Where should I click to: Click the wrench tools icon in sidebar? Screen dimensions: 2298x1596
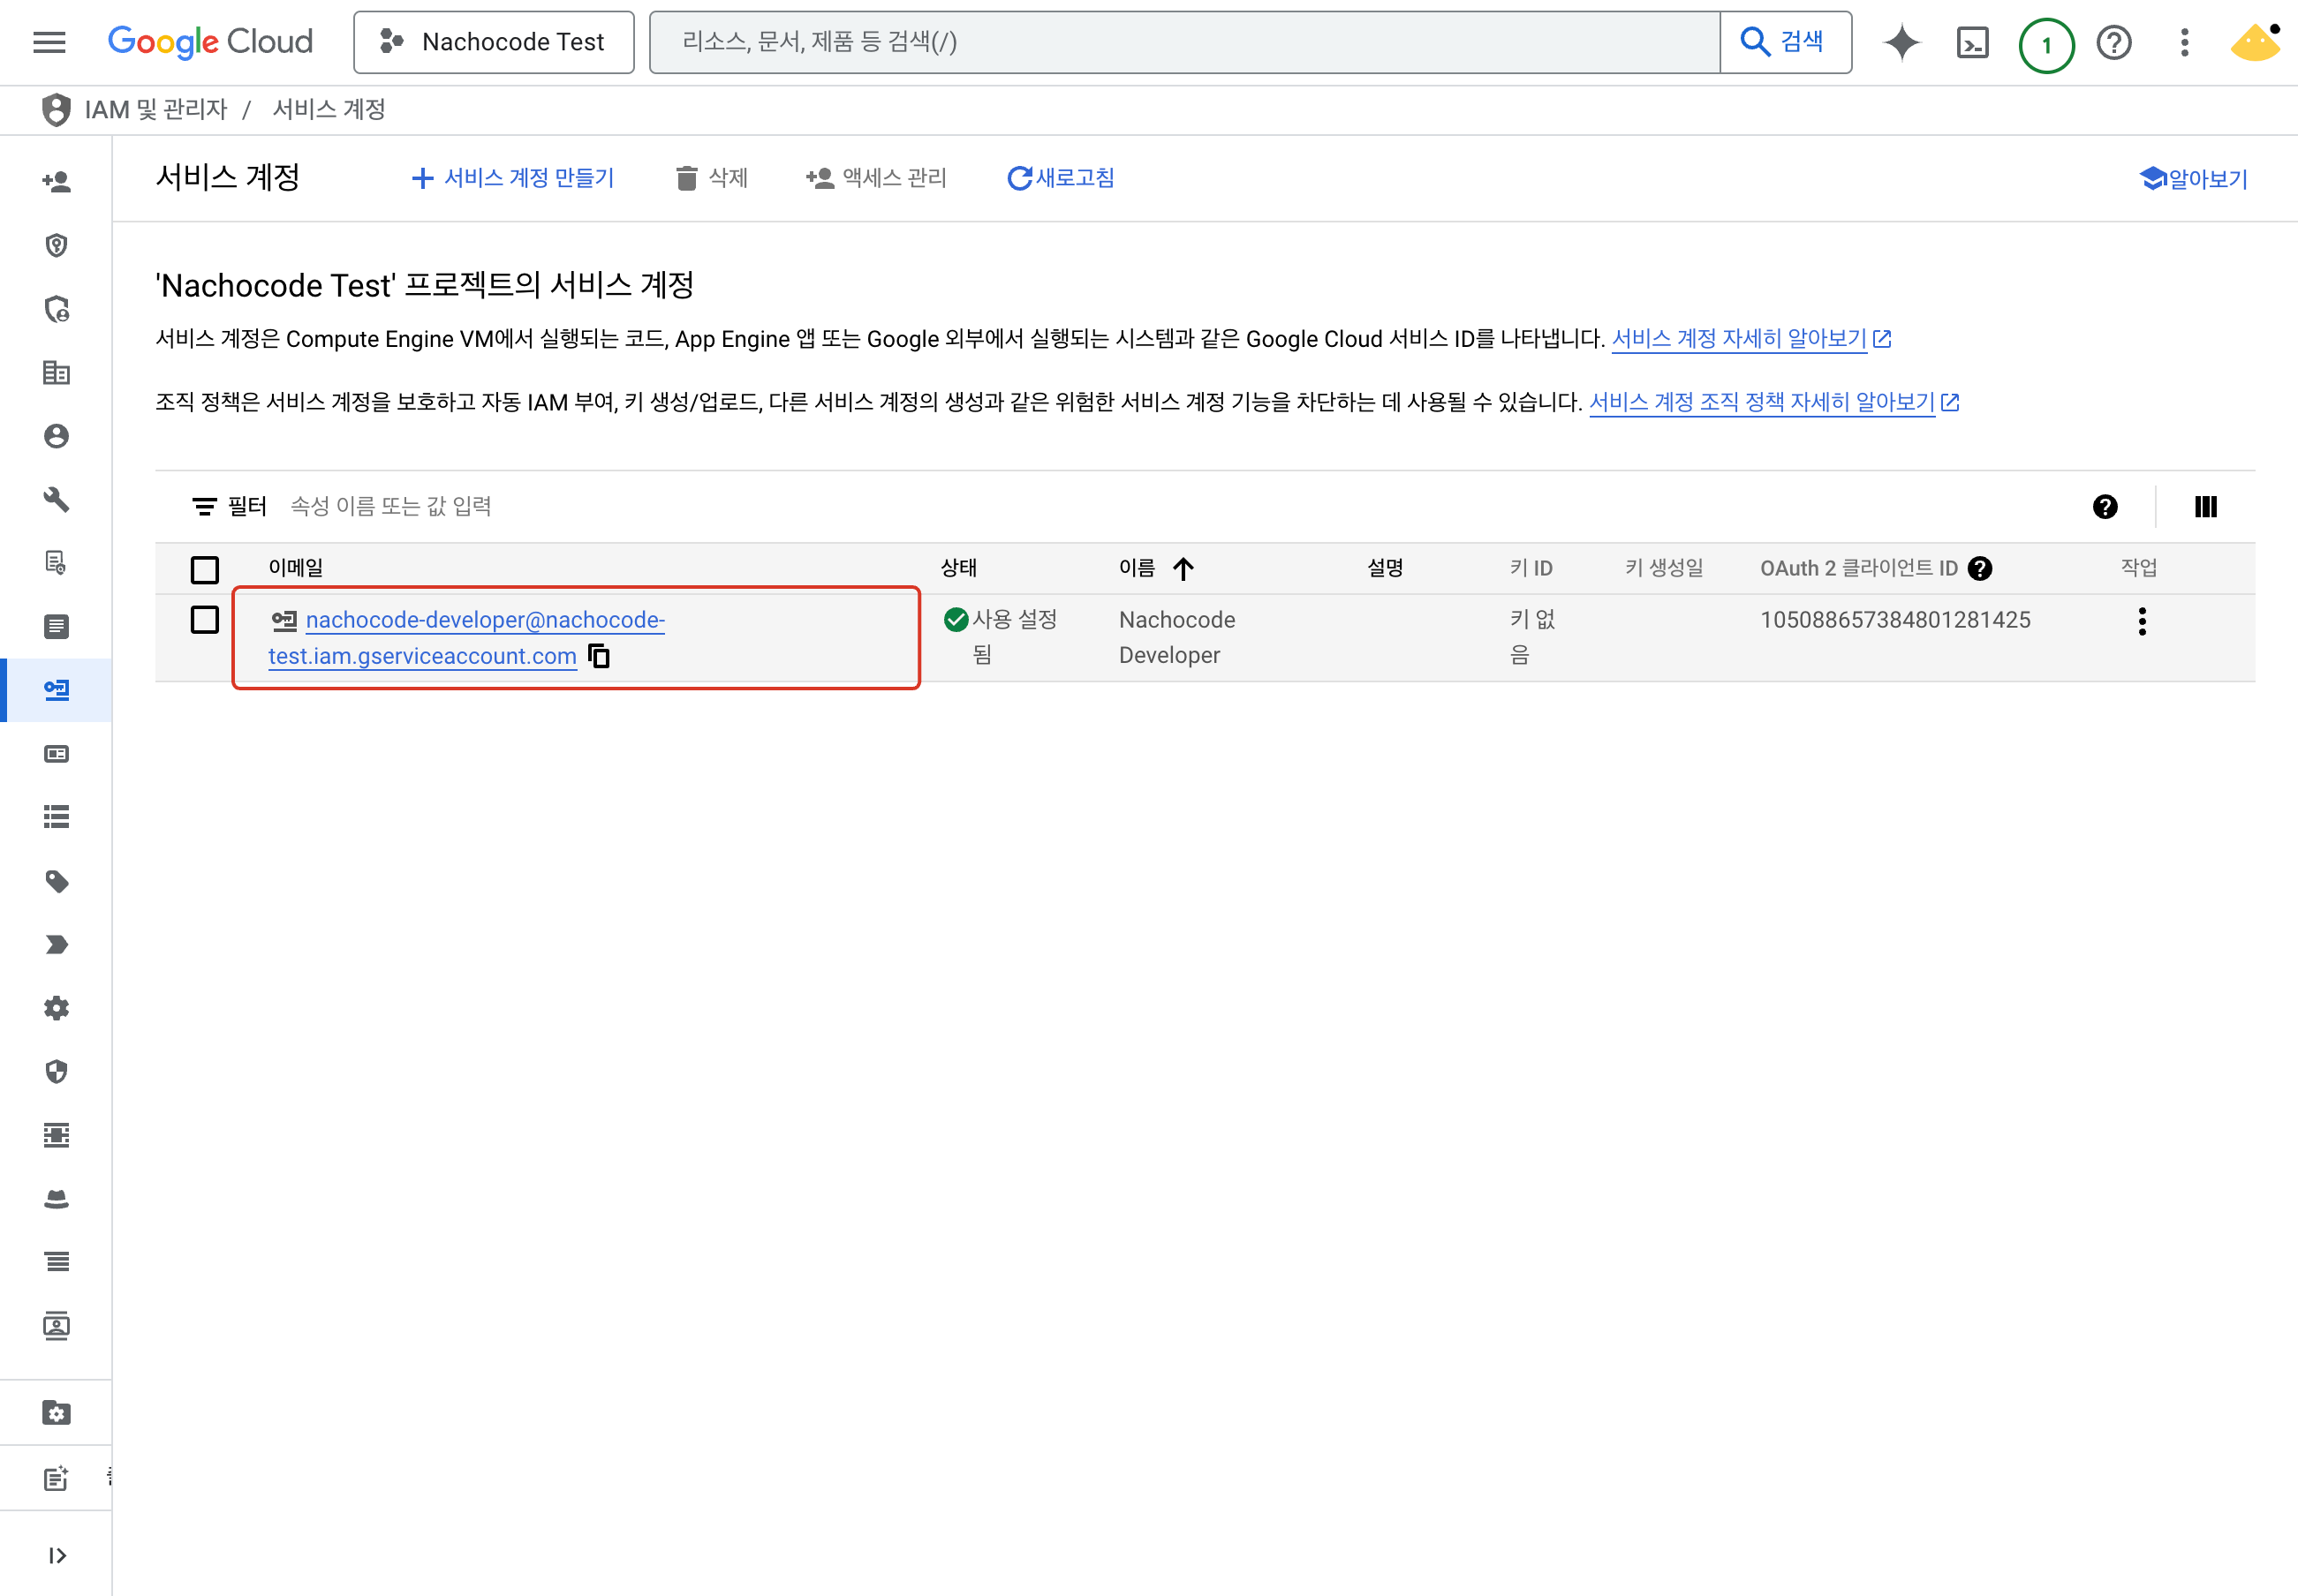(57, 499)
